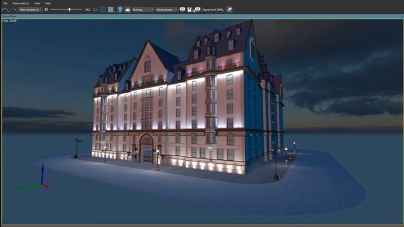Click the Free, Solid view label

(x=9, y=21)
